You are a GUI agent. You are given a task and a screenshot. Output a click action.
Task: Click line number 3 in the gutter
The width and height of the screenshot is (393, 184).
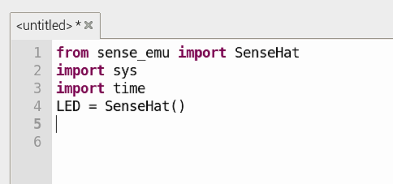37,88
